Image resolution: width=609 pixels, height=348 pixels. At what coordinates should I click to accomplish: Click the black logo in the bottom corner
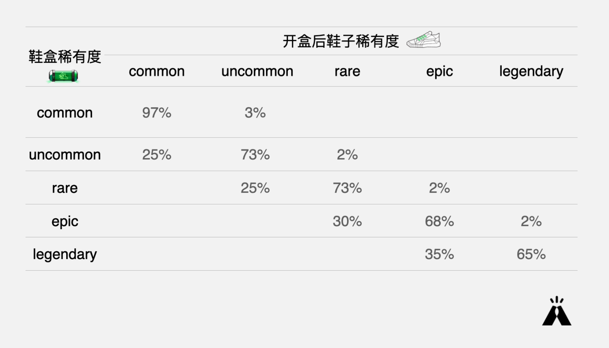tap(557, 311)
